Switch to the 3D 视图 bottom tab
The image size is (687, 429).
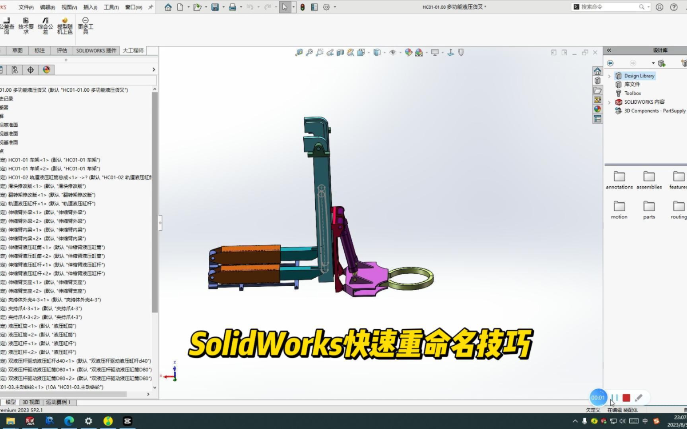[31, 402]
